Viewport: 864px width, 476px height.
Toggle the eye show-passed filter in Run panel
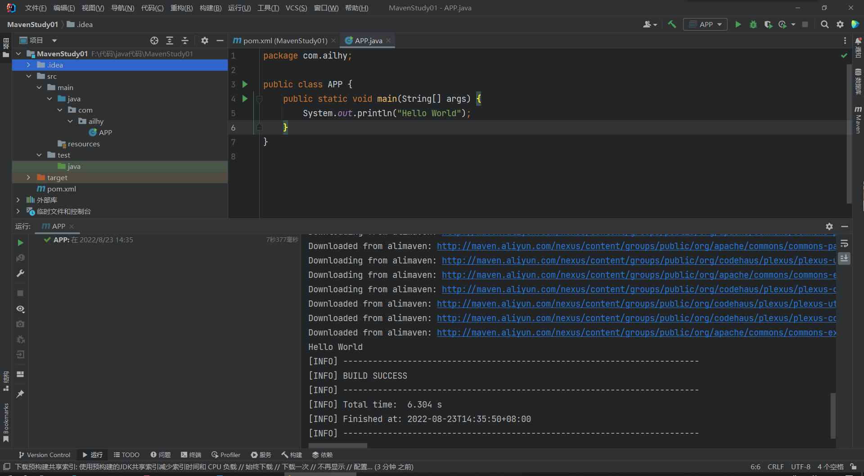pos(20,309)
